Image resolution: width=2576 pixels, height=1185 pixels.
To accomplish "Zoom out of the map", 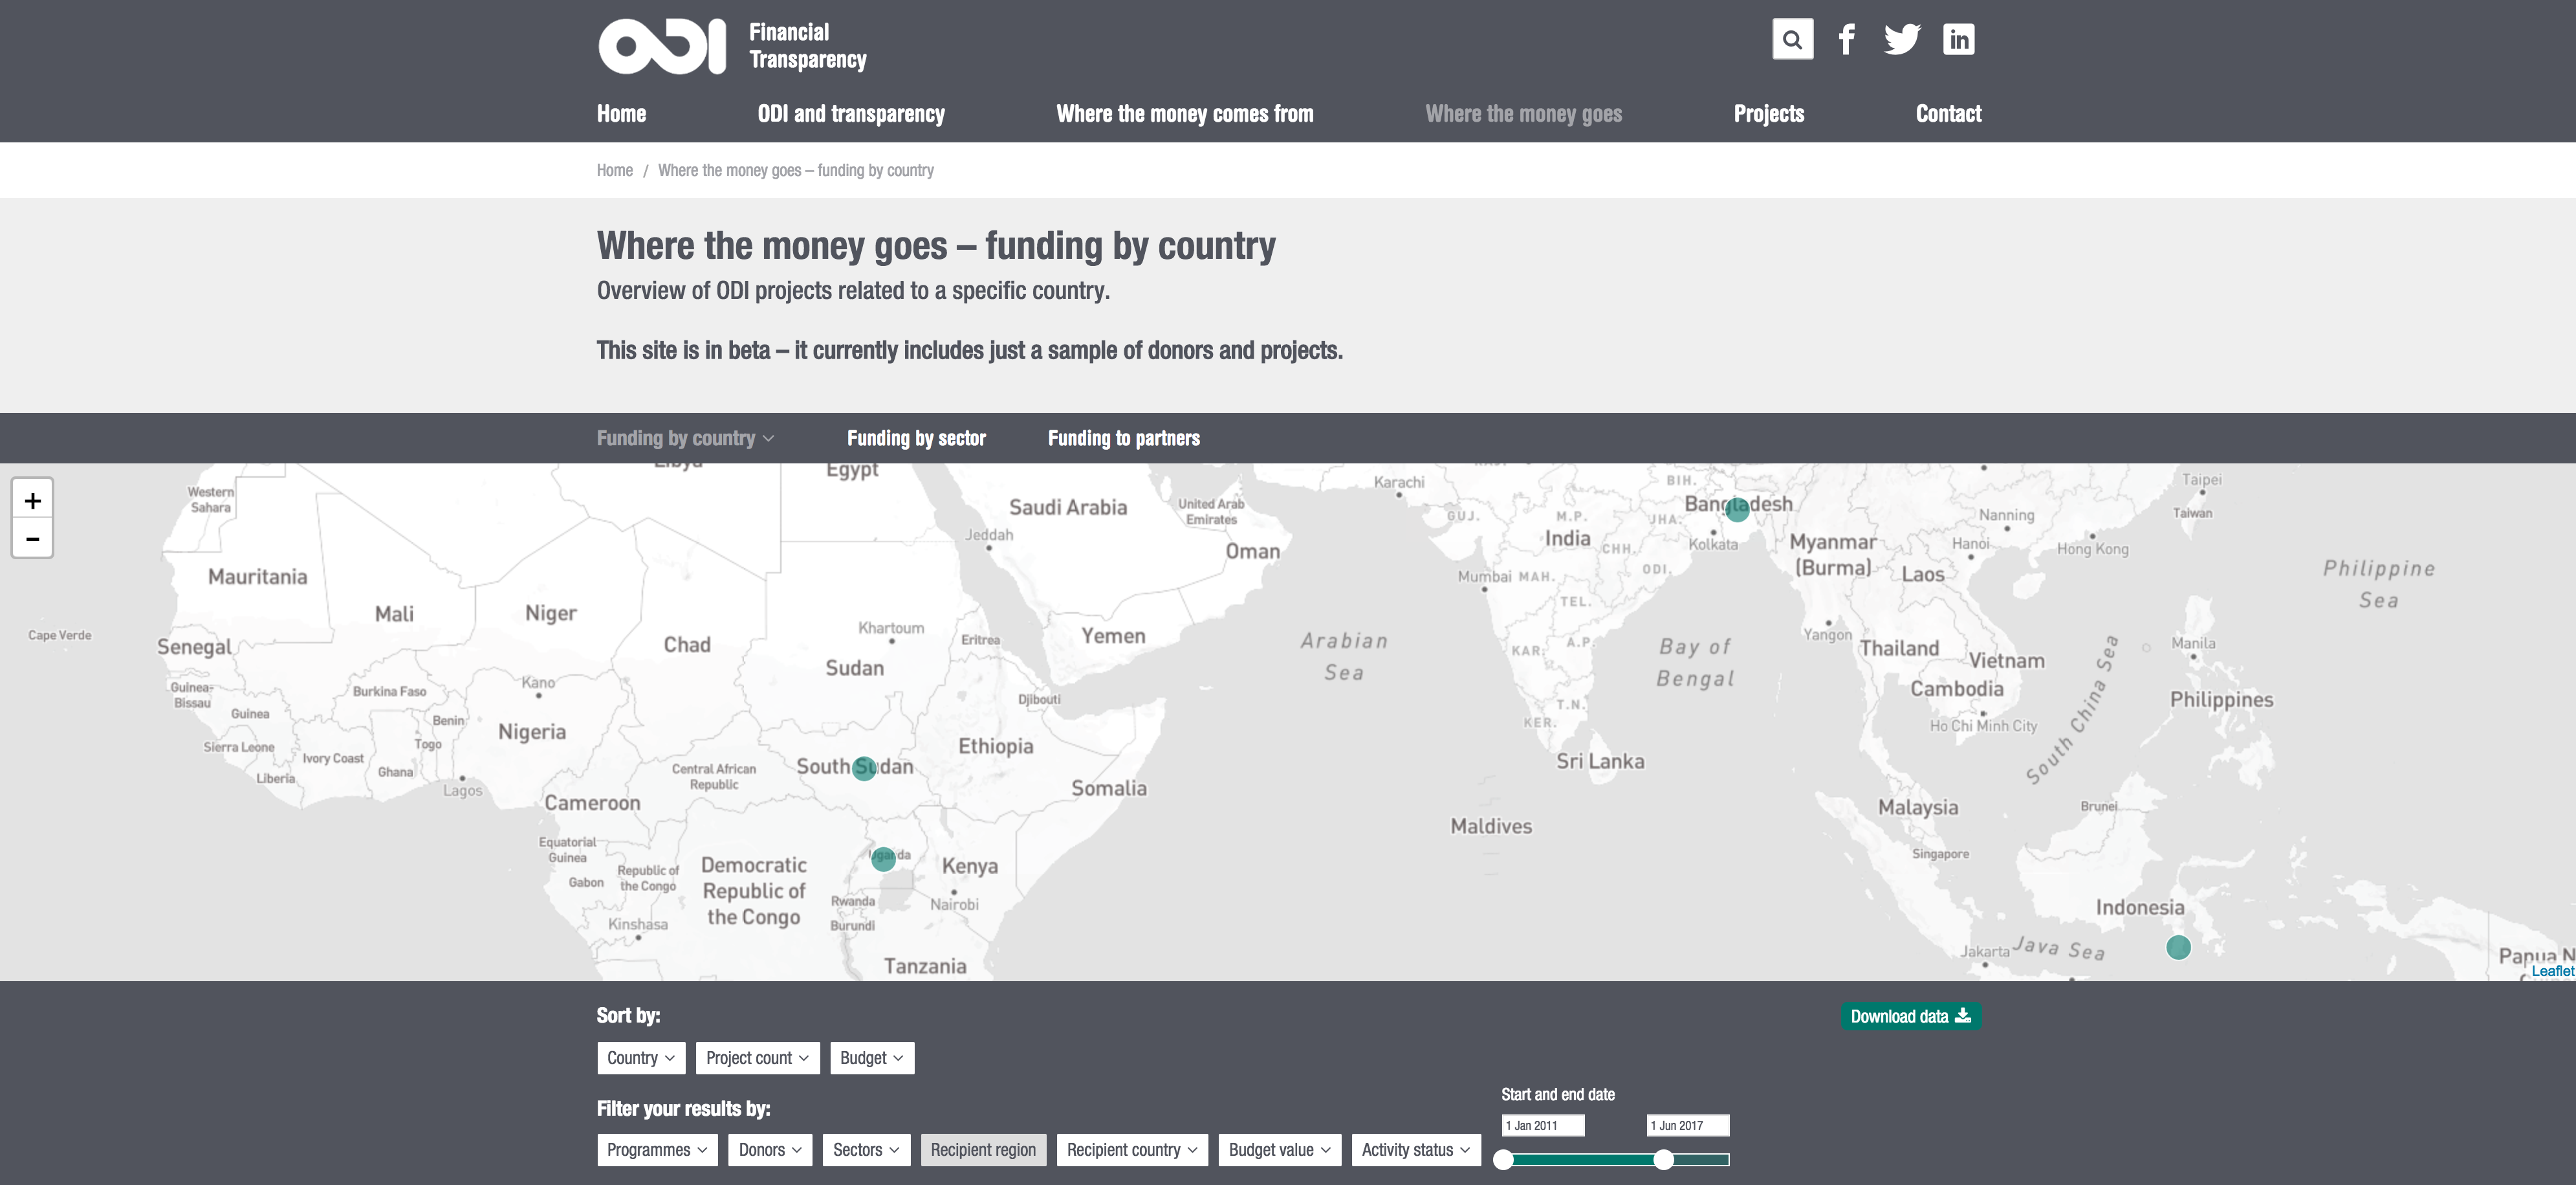I will coord(32,538).
